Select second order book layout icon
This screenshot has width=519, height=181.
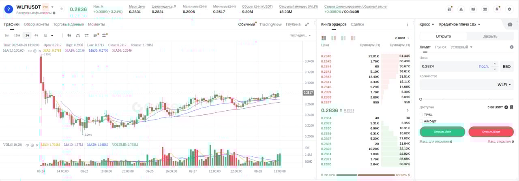pos(334,38)
